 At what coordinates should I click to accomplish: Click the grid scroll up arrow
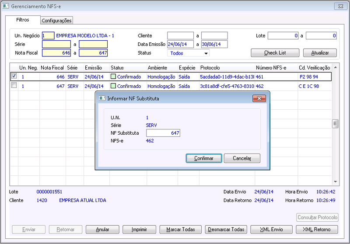pos(335,68)
